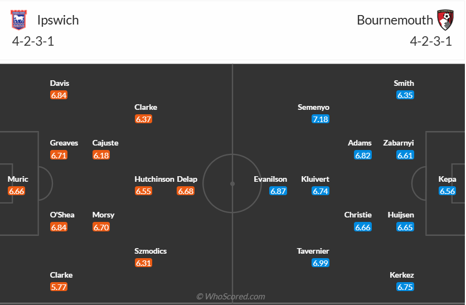Click Cajuste's 6.18 rating badge
This screenshot has width=466, height=305.
(x=101, y=156)
